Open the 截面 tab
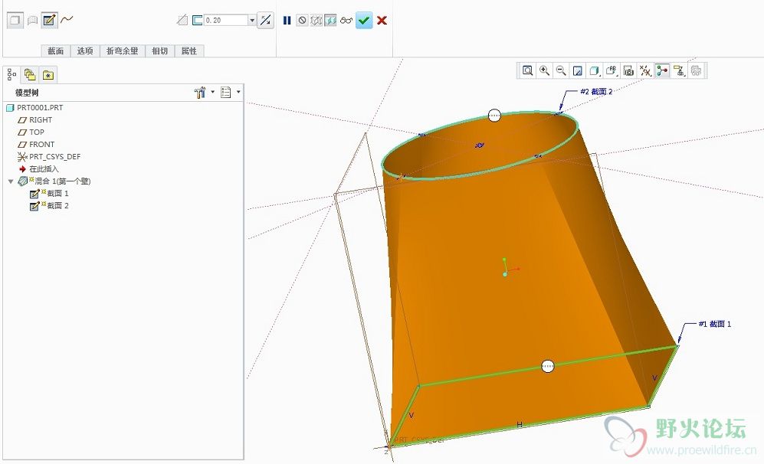764x464 pixels. pos(55,51)
